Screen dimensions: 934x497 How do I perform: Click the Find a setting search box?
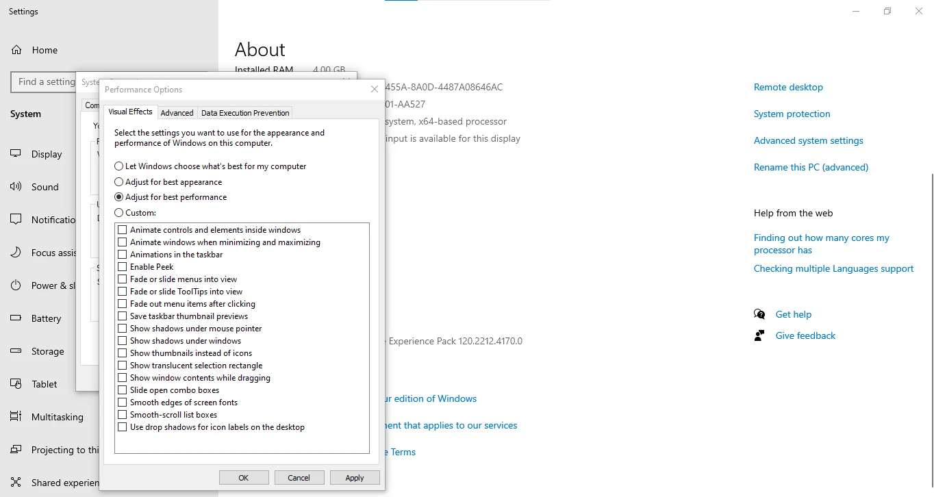coord(43,81)
